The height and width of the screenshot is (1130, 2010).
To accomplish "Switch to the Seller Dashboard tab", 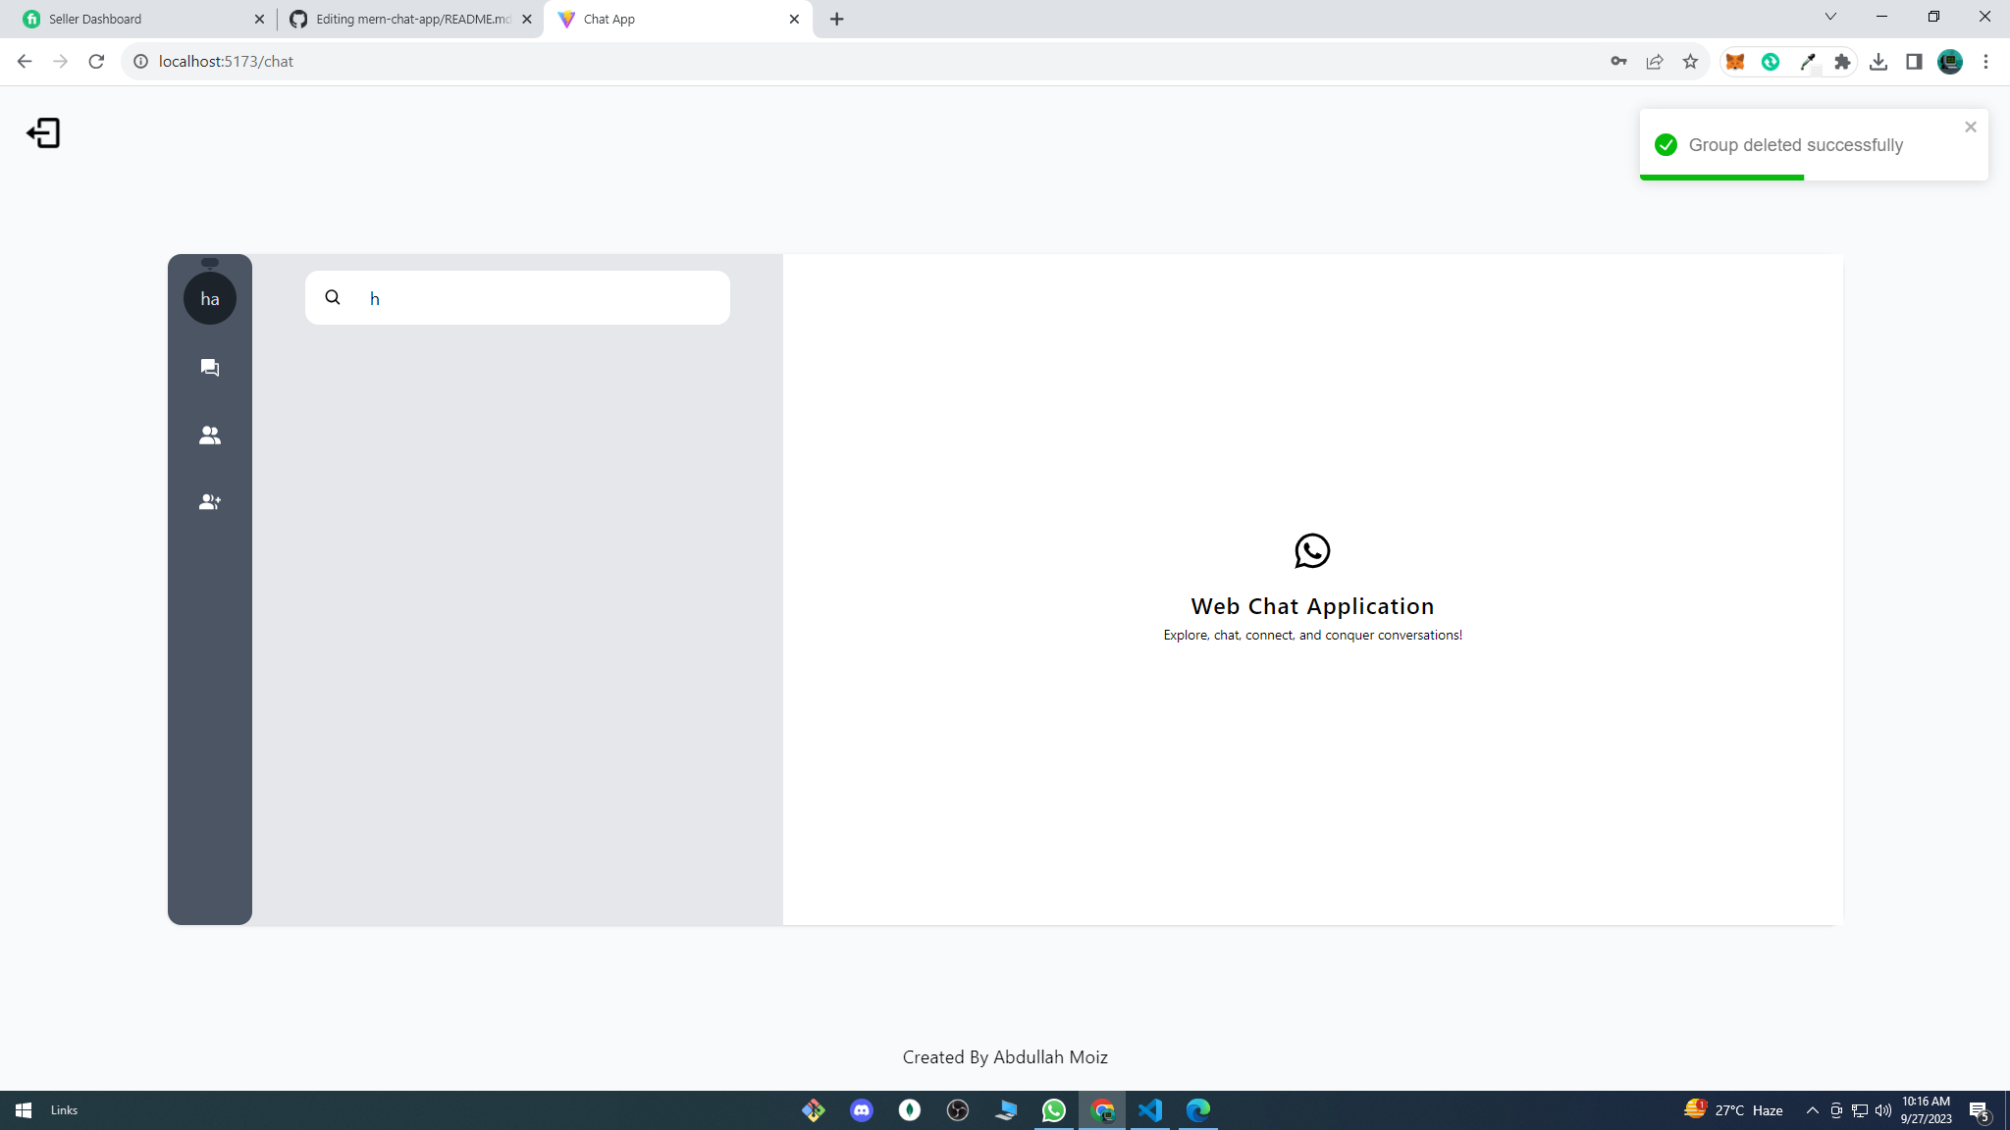I will 137,19.
